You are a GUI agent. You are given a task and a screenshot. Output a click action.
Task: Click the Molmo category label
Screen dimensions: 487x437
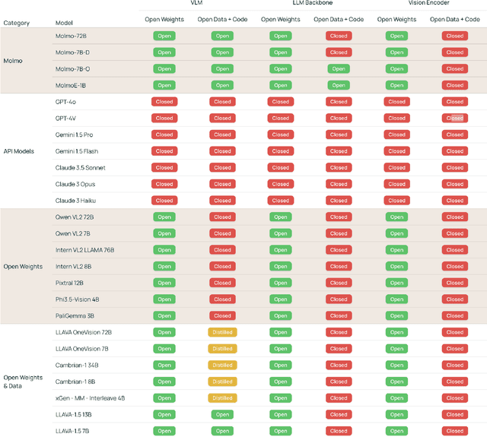click(14, 61)
